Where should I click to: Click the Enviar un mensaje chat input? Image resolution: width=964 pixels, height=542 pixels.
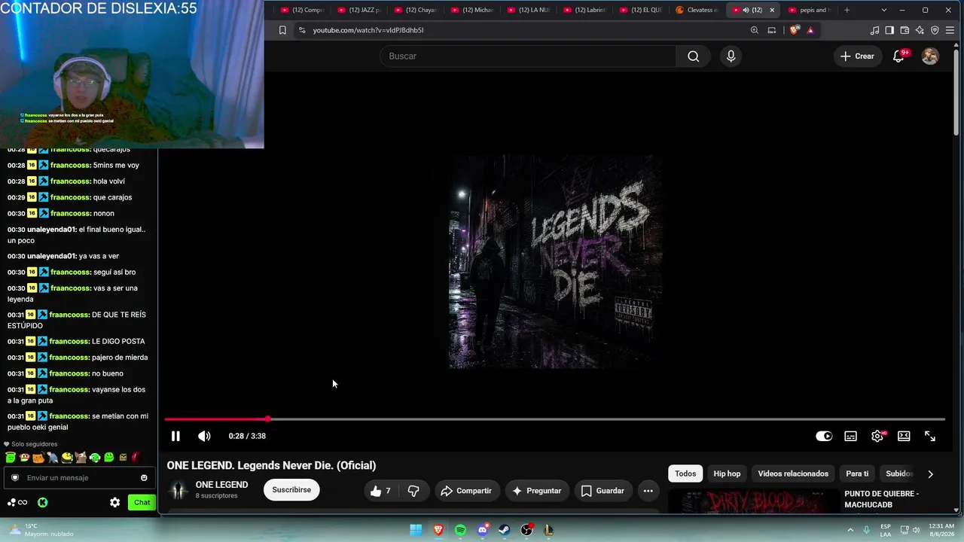pos(79,478)
